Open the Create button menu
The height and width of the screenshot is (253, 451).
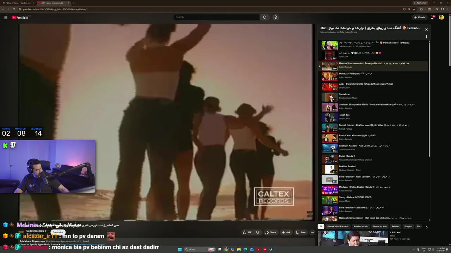pyautogui.click(x=419, y=17)
